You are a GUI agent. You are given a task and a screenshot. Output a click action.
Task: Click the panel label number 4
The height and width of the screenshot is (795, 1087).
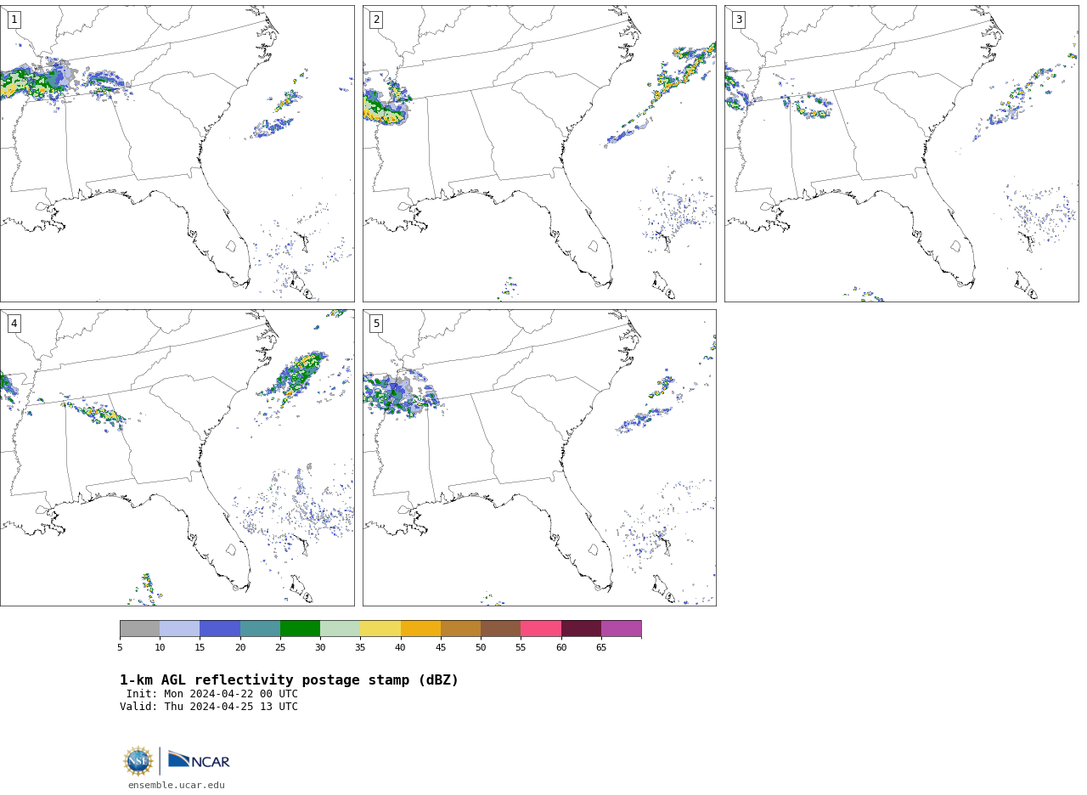[x=14, y=324]
